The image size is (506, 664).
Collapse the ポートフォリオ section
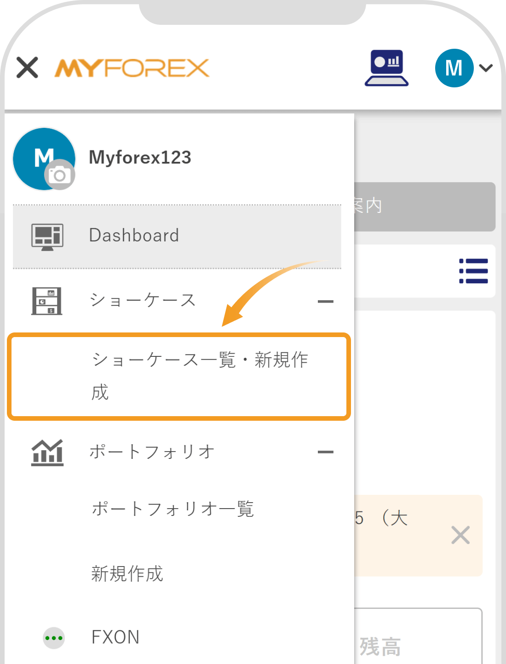tap(327, 452)
